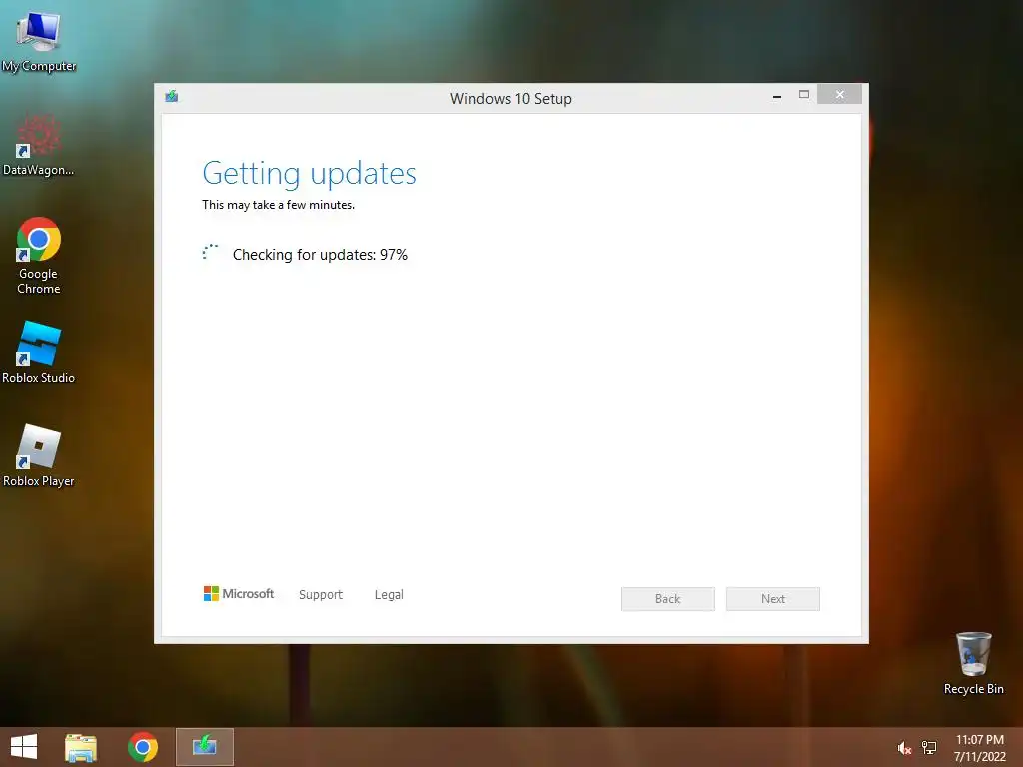Screen dimensions: 1023x767
Task: Click the muted volume tray icon
Action: pyautogui.click(x=904, y=748)
